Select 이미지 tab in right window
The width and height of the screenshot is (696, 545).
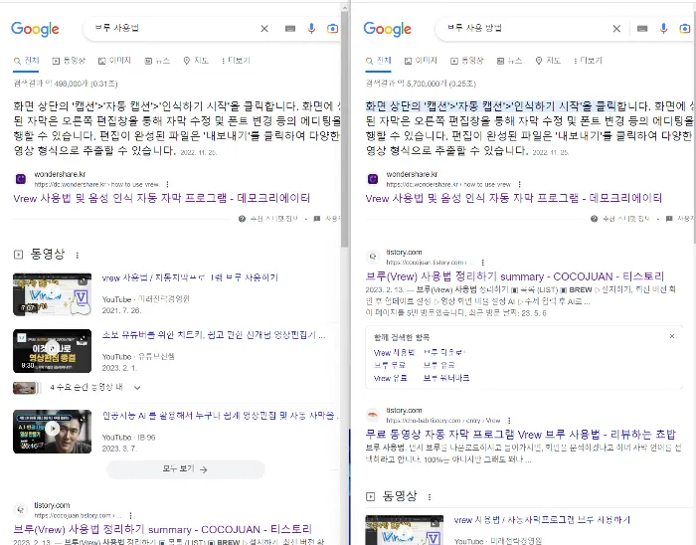(x=421, y=61)
